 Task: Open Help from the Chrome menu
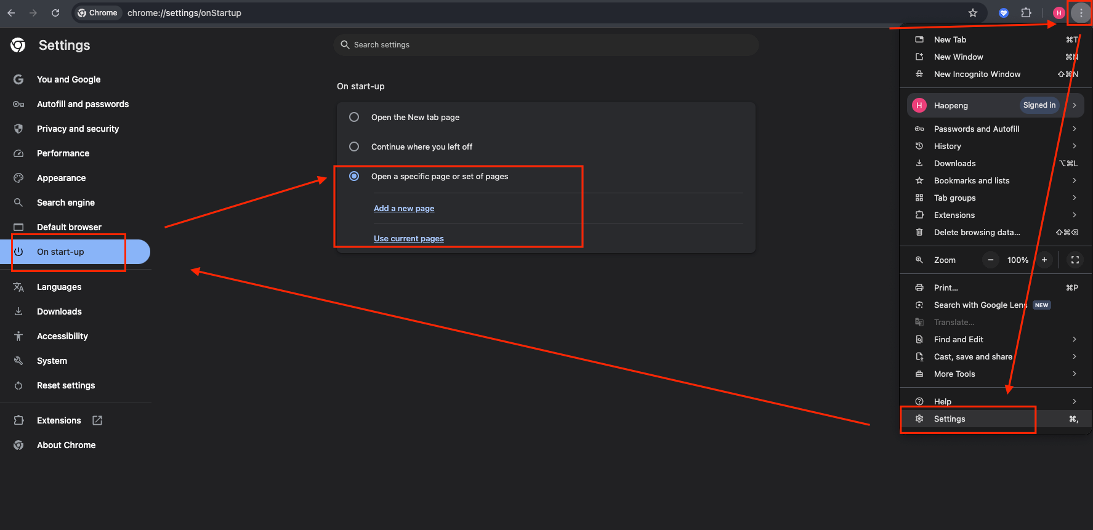coord(995,401)
